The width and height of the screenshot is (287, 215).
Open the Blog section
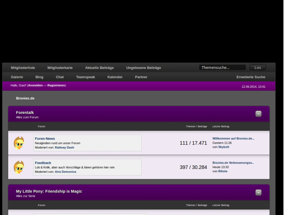click(x=39, y=77)
